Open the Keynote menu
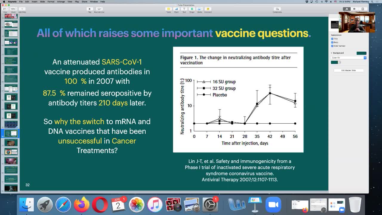Screen dimensions: 382x215 [x=12, y=1]
